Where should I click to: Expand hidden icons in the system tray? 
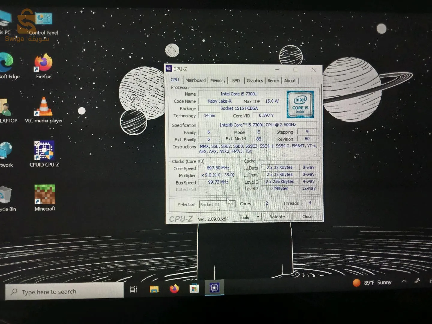[x=404, y=282]
